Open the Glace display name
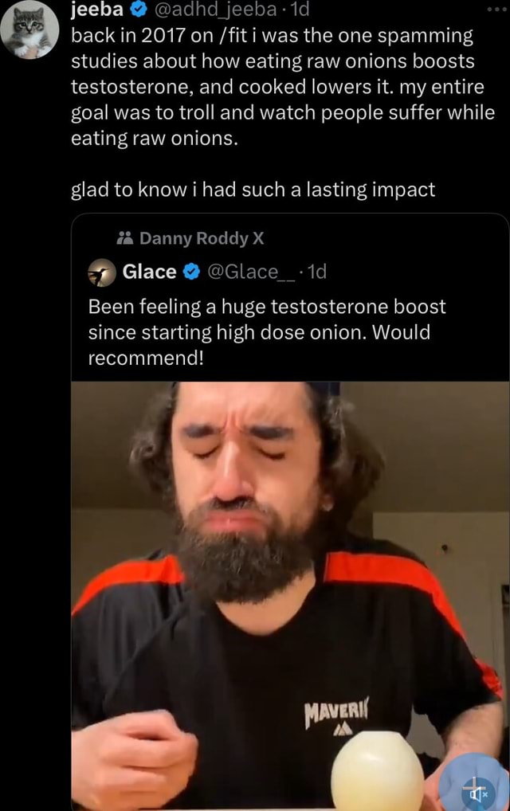 tap(149, 272)
